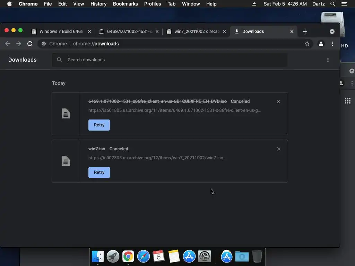Open Spotlight search in menu bar
This screenshot has width=355, height=266.
(332, 4)
